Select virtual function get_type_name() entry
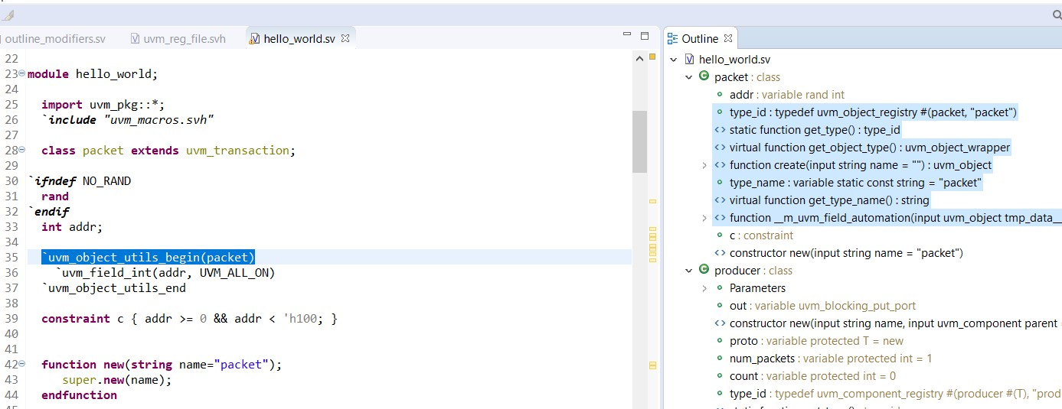 click(x=829, y=200)
